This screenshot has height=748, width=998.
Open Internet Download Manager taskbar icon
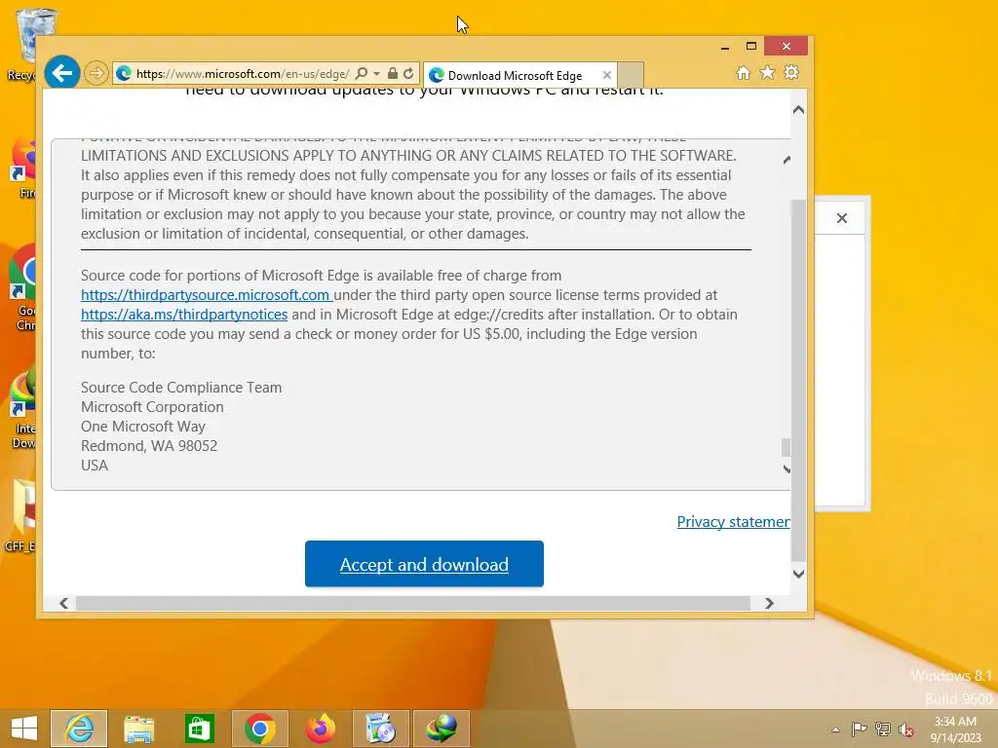[x=441, y=729]
